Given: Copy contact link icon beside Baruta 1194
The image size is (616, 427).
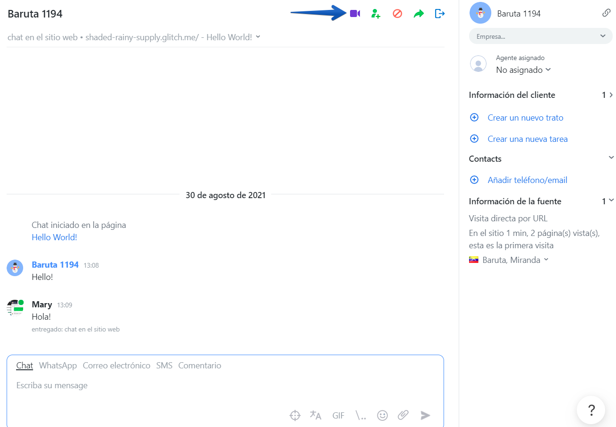Looking at the screenshot, I should 607,13.
